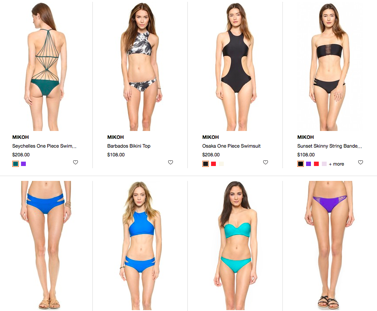The image size is (377, 311).
Task: Heart the Sunset Skinny String Bandeau item
Action: (360, 163)
